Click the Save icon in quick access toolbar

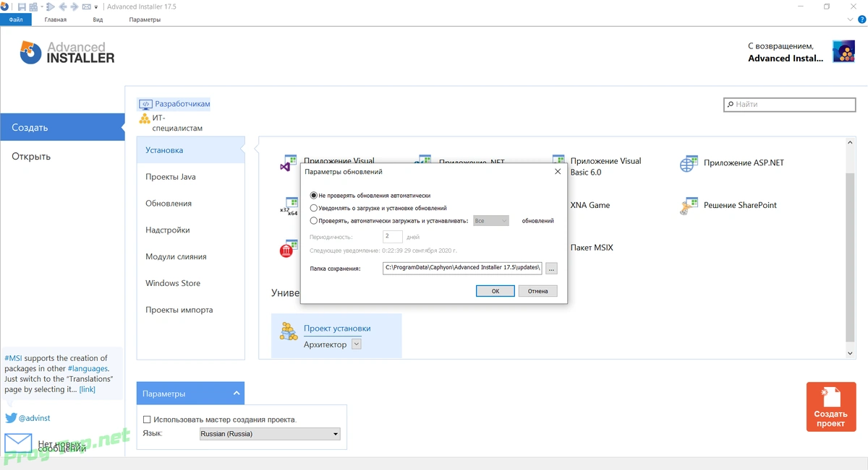[22, 6]
